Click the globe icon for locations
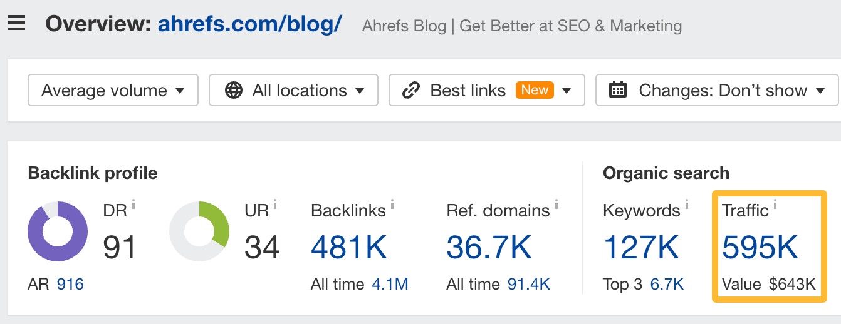This screenshot has height=324, width=841. tap(234, 91)
